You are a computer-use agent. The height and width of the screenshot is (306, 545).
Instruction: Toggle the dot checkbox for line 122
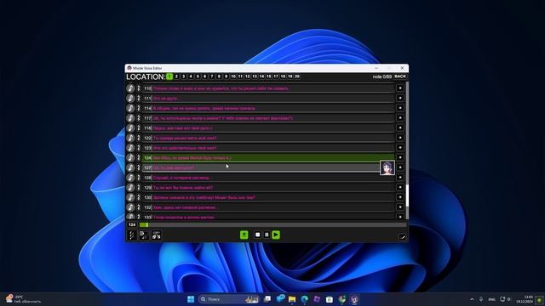click(400, 138)
